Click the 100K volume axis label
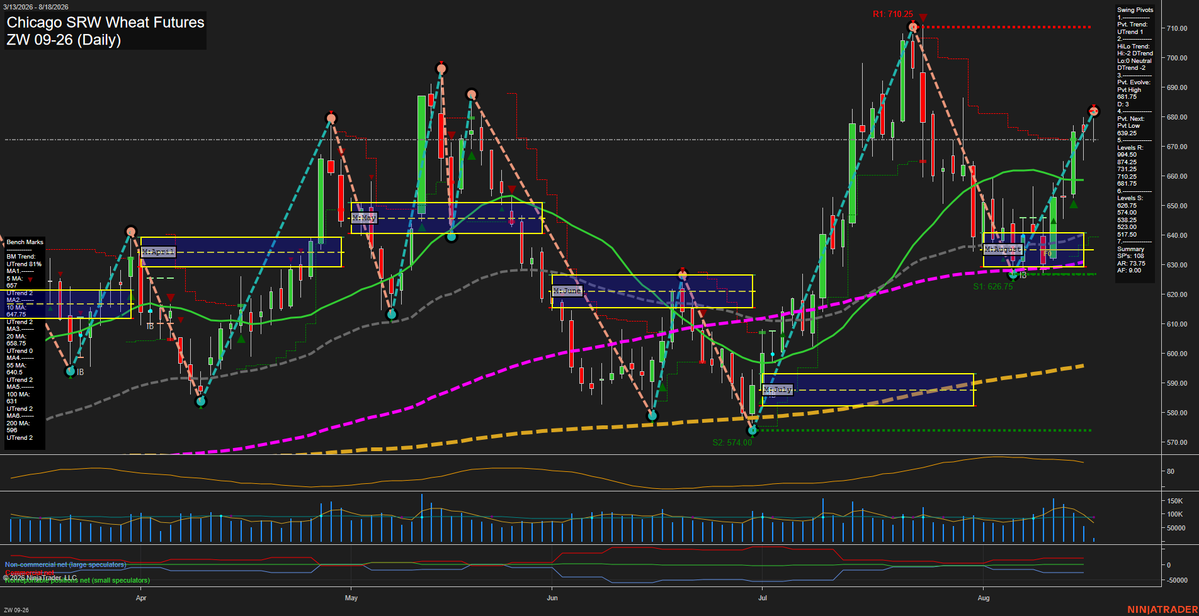The width and height of the screenshot is (1199, 616). 1175,515
